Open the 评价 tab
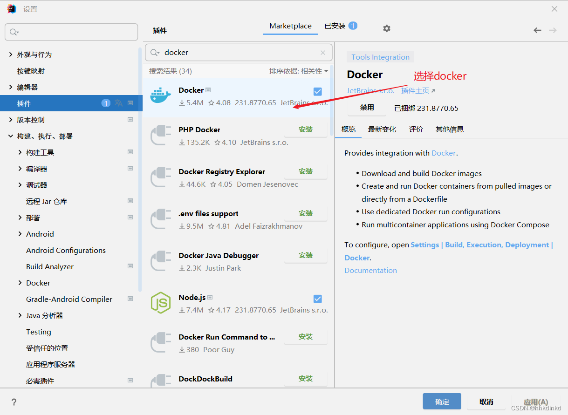 click(x=416, y=129)
